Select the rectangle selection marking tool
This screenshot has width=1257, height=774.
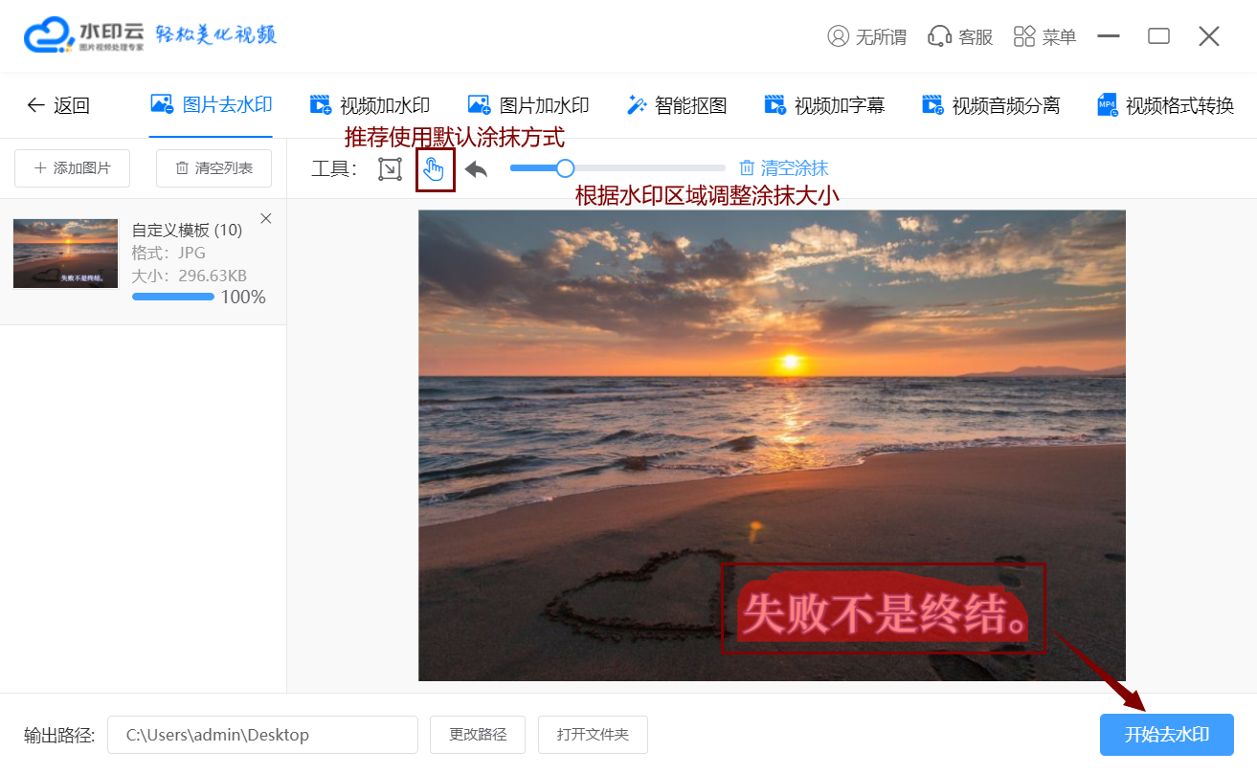point(389,167)
